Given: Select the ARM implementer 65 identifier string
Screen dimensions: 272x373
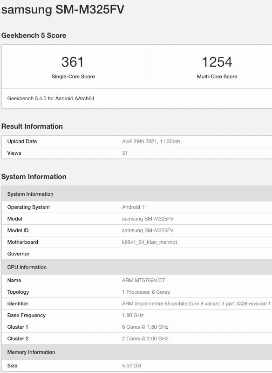Looking at the screenshot, I should point(196,304).
